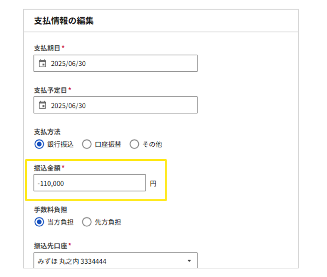Click the 支払期日 field label

coord(47,48)
